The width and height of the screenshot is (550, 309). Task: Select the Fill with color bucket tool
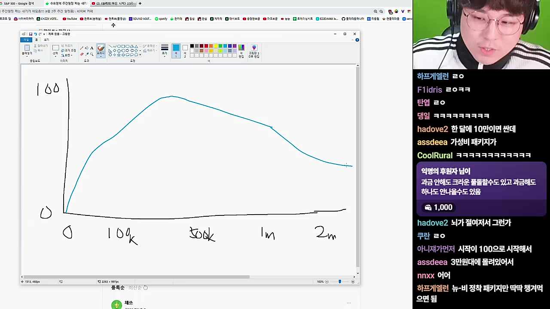tap(86, 48)
